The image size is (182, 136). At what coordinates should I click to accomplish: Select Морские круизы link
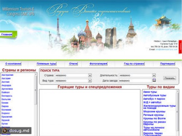pyautogui.click(x=154, y=111)
